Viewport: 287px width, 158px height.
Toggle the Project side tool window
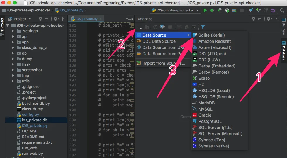click(2, 27)
